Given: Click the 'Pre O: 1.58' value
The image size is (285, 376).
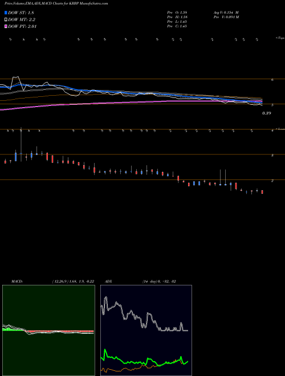Looking at the screenshot, I should [177, 13].
